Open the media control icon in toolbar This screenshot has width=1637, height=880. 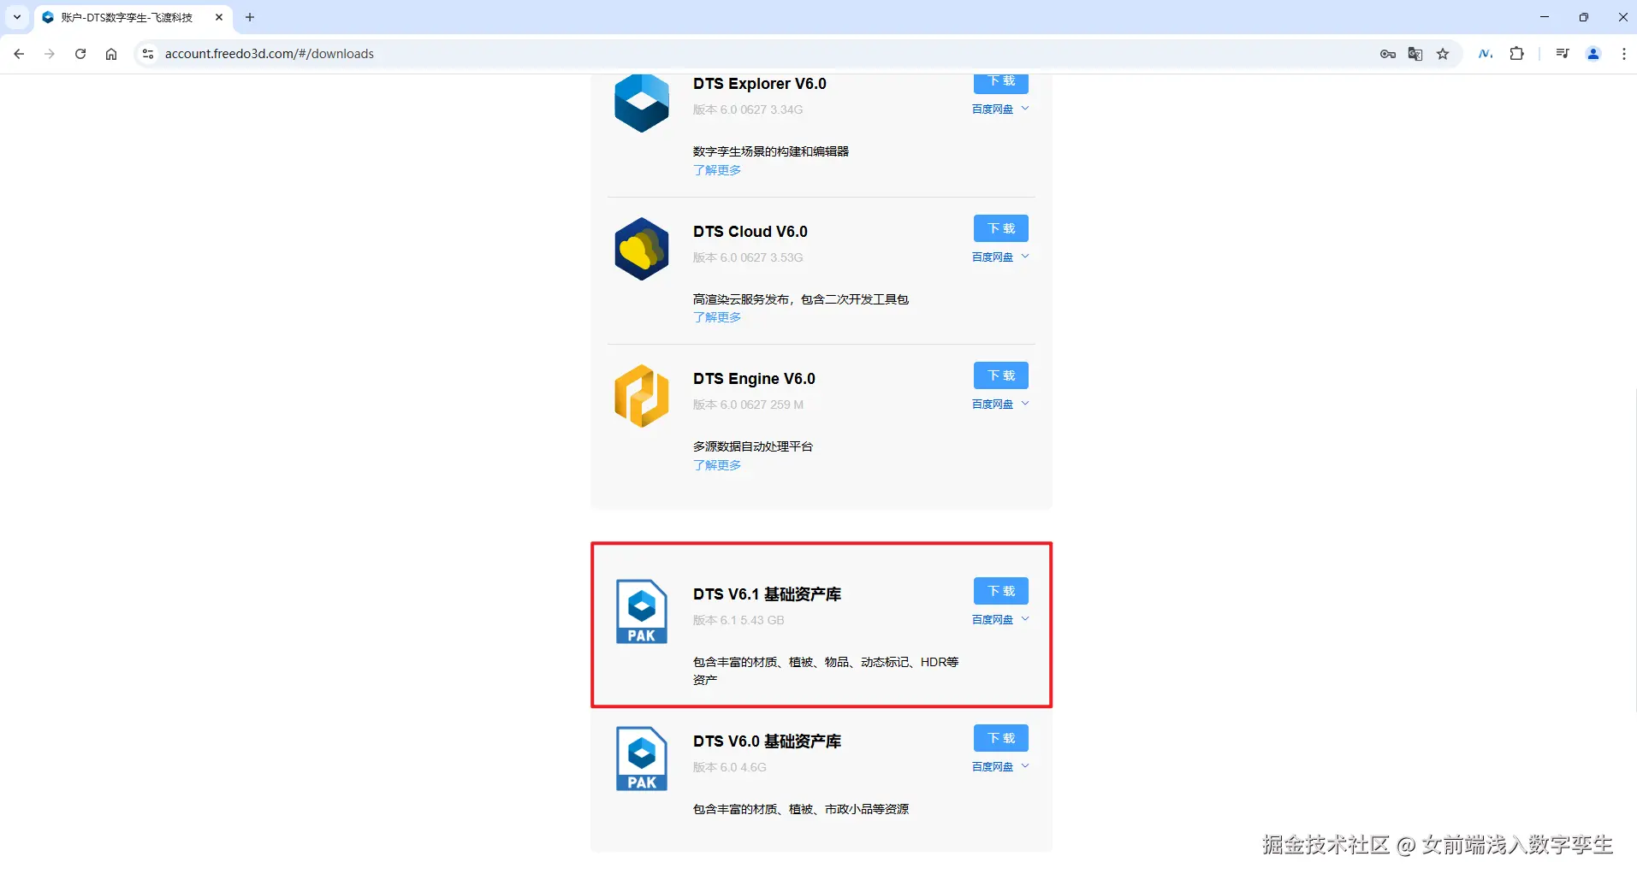[1563, 54]
